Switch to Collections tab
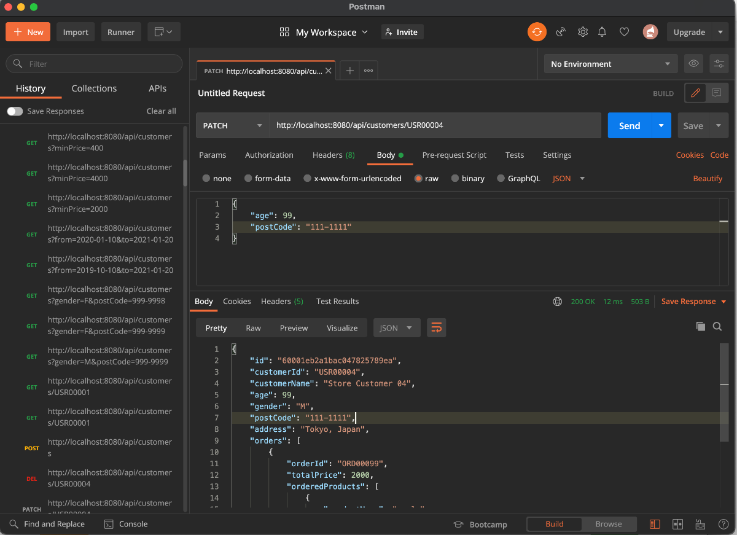This screenshot has height=535, width=737. [94, 88]
